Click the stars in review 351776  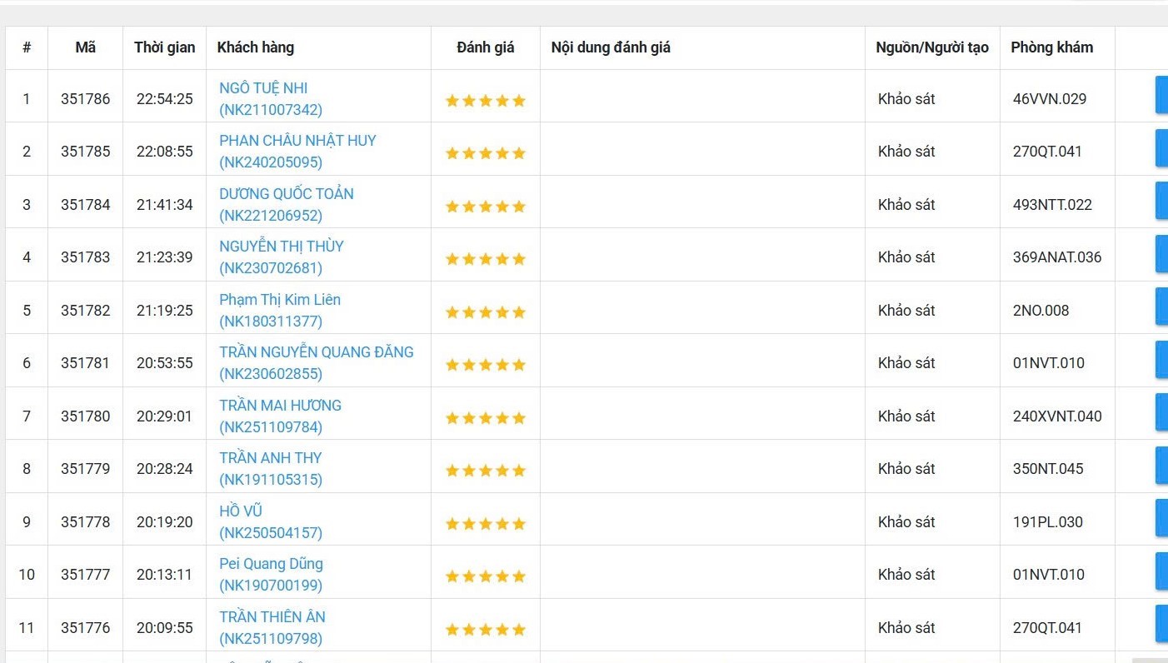pyautogui.click(x=485, y=630)
